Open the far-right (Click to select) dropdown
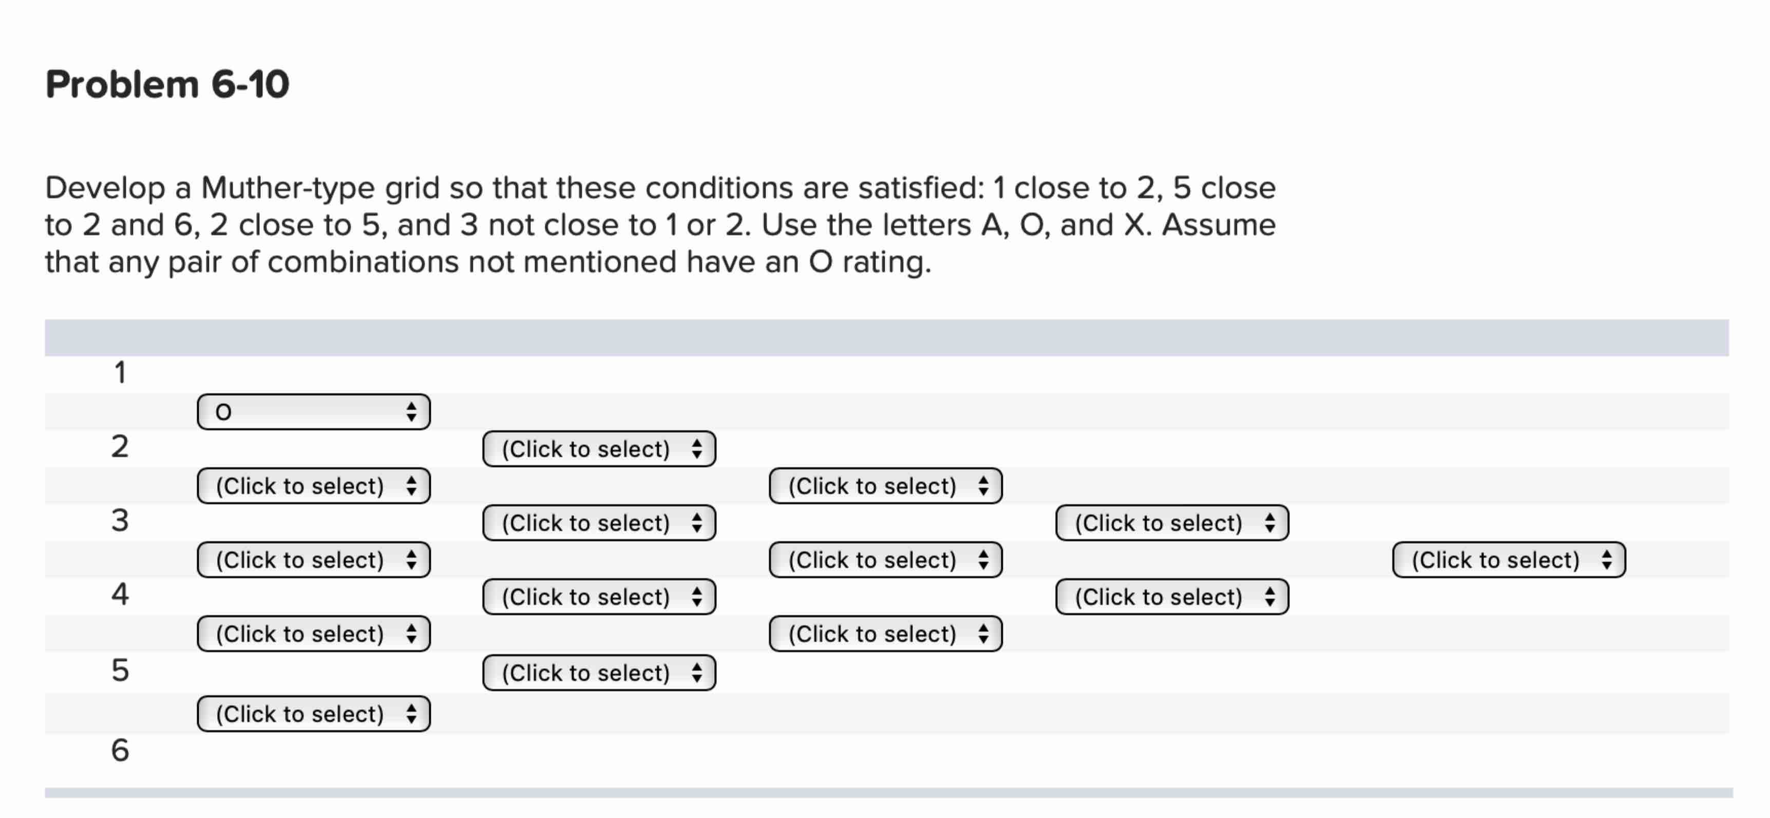The image size is (1770, 818). 1509,560
